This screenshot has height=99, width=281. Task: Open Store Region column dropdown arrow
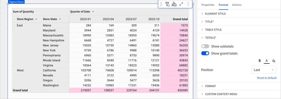pos(36,19)
